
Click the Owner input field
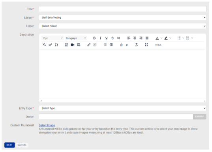click(x=116, y=117)
